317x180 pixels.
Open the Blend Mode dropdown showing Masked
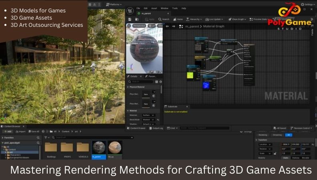[148, 120]
